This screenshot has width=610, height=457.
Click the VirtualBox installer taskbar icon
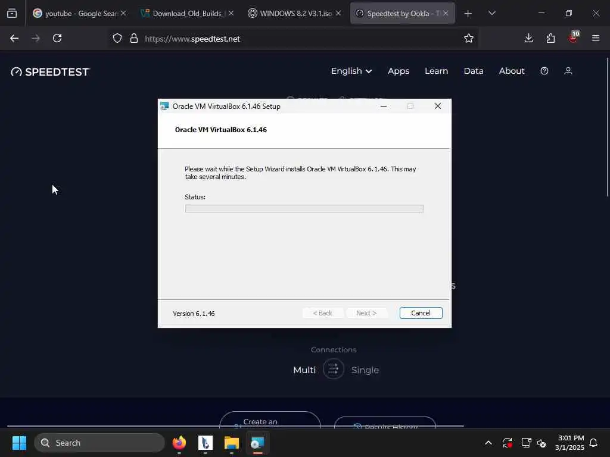(x=257, y=443)
